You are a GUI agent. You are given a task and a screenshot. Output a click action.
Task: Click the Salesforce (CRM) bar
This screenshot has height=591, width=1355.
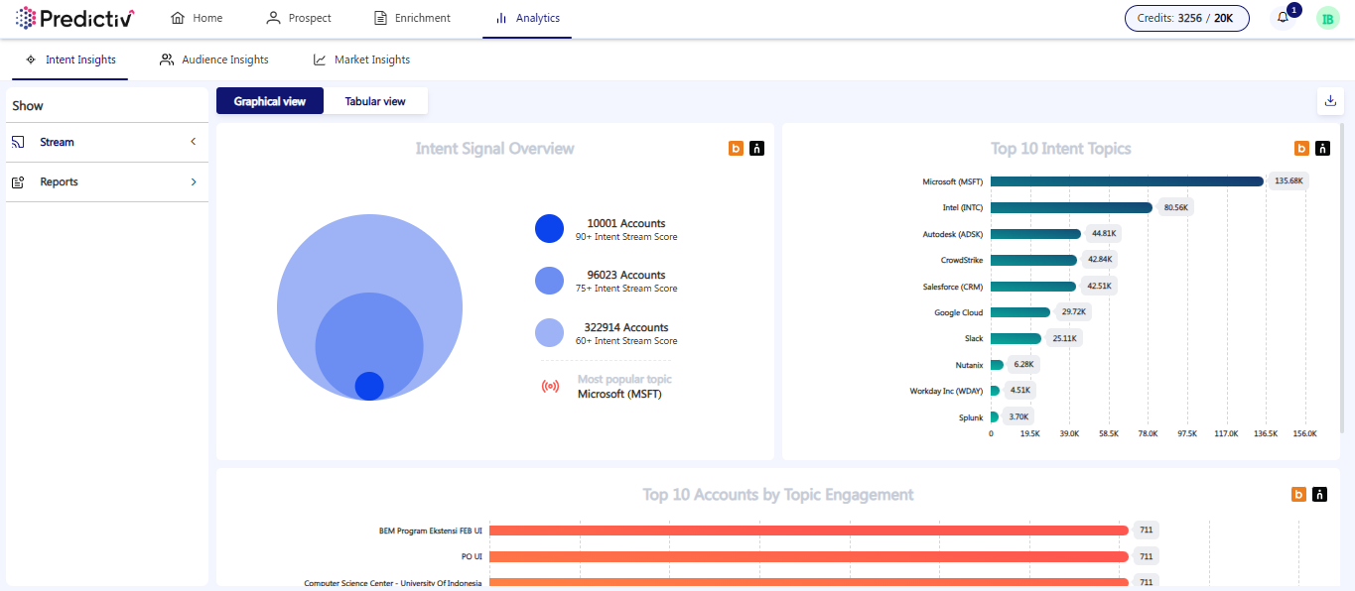tap(1033, 287)
